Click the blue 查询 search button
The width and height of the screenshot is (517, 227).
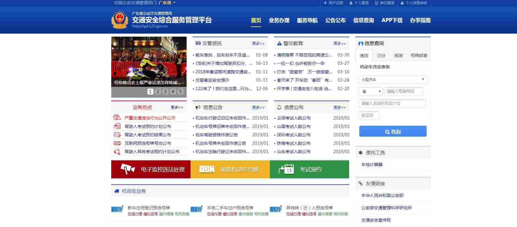[393, 132]
